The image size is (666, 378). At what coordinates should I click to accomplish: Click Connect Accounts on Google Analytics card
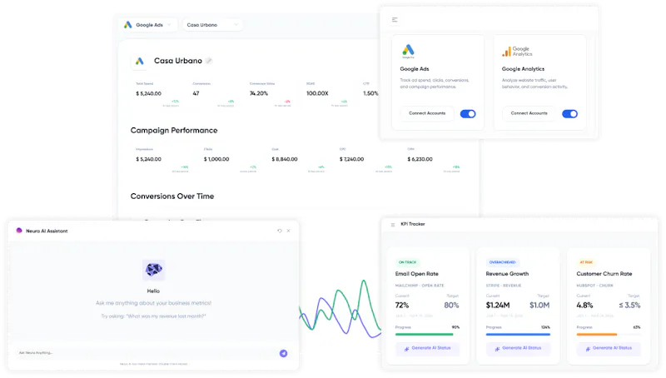click(529, 113)
